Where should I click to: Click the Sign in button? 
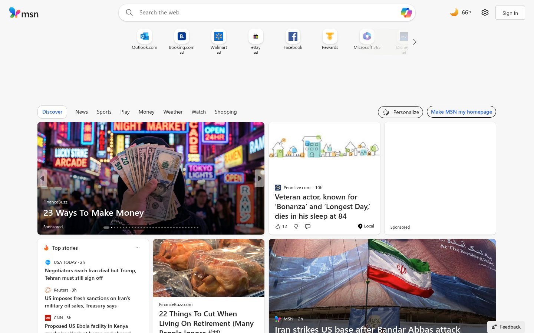point(510,13)
